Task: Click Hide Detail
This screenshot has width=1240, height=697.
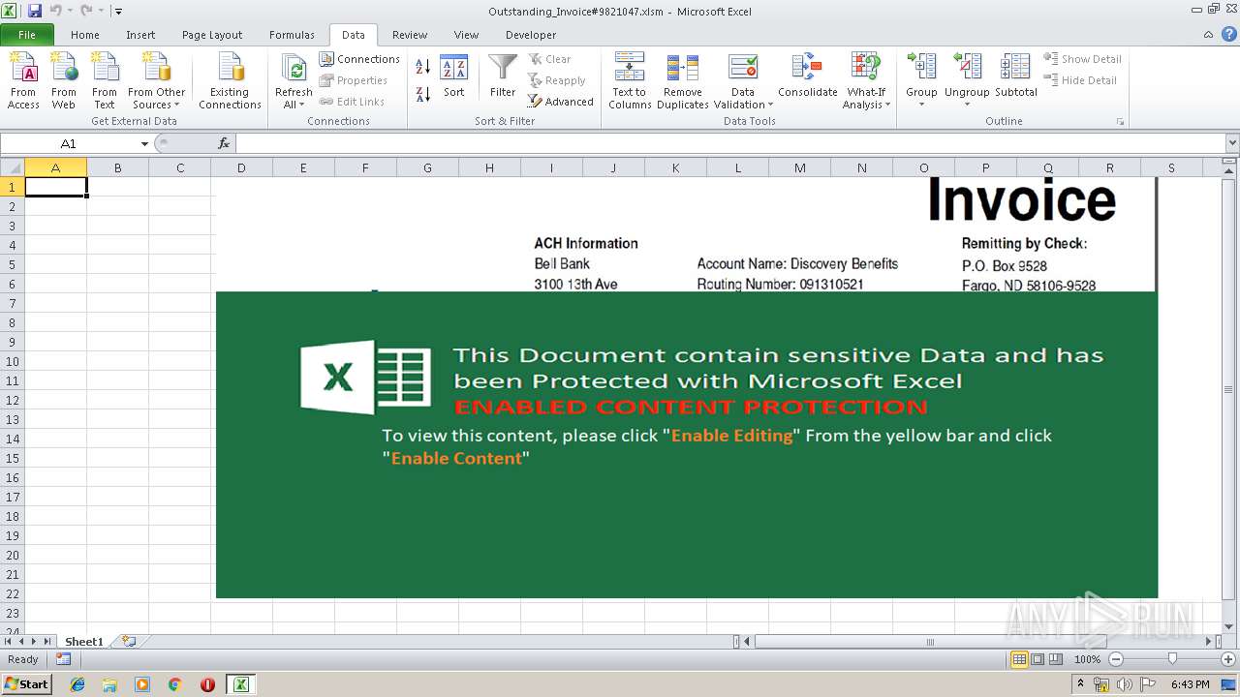Action: coord(1080,80)
